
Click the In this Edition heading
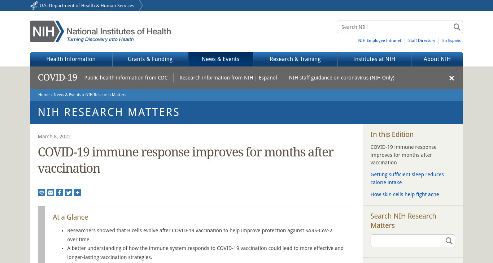click(x=392, y=134)
